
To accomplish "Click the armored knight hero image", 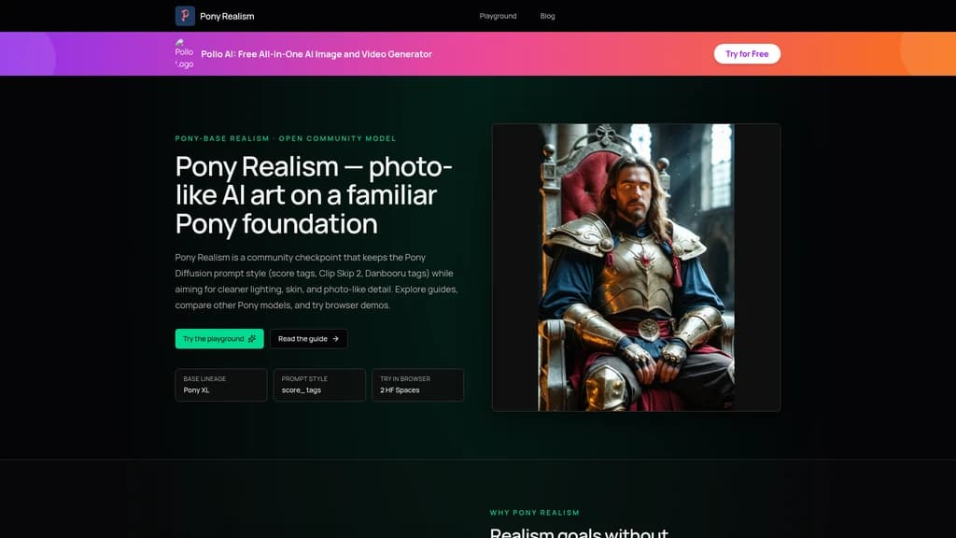I will click(636, 267).
